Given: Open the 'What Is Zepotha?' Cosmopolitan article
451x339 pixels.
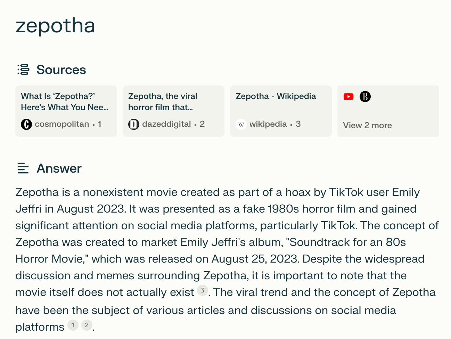Looking at the screenshot, I should pyautogui.click(x=65, y=102).
